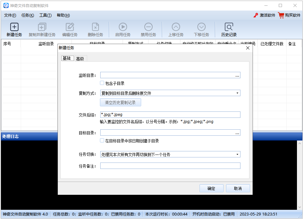
Task: Open the 复制方式 dropdown
Action: (x=238, y=93)
